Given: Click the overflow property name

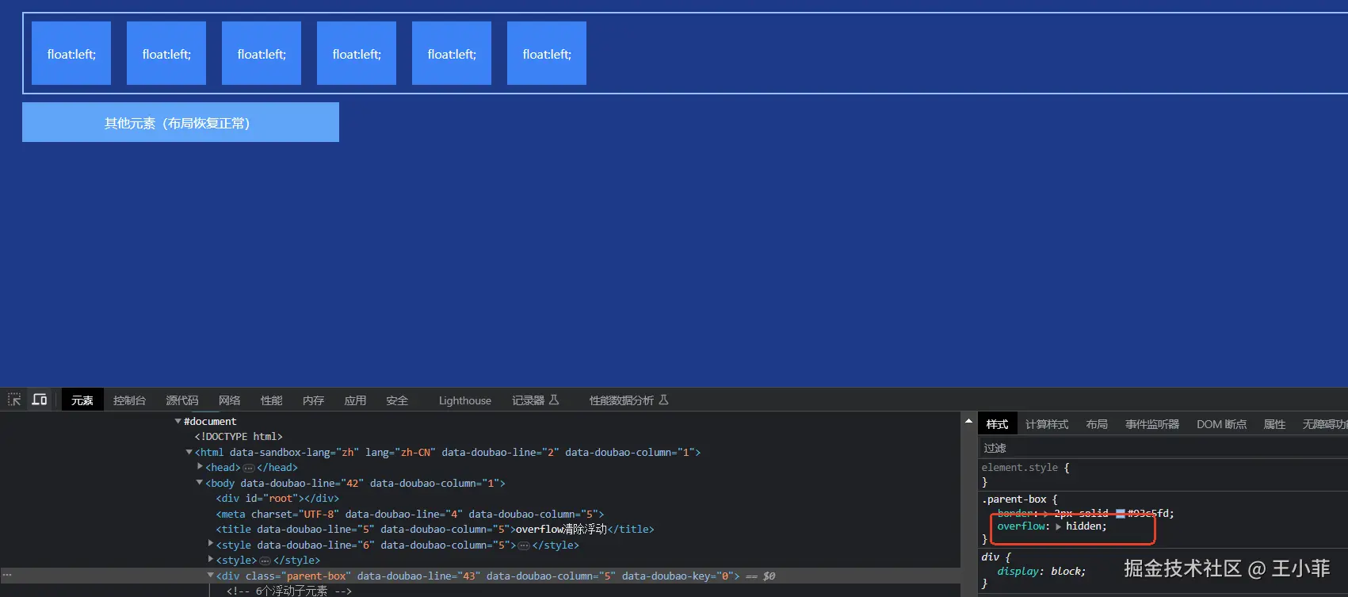Looking at the screenshot, I should [x=1021, y=526].
